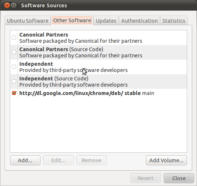Uncheck the dl.google.com chrome source checkbox
The width and height of the screenshot is (197, 186).
[14, 93]
